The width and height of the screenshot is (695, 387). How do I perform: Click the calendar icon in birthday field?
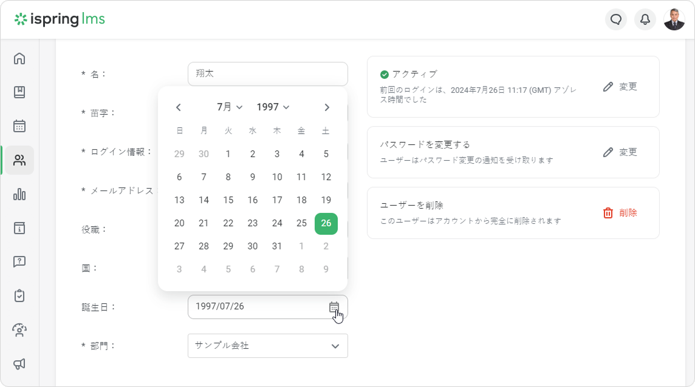(x=334, y=307)
